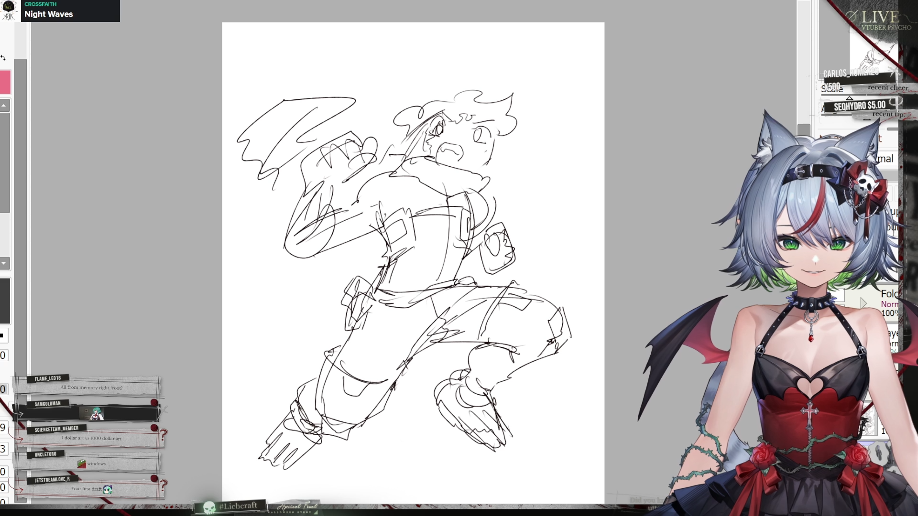Click the Lichcraft skull icon
918x516 pixels.
pyautogui.click(x=209, y=507)
